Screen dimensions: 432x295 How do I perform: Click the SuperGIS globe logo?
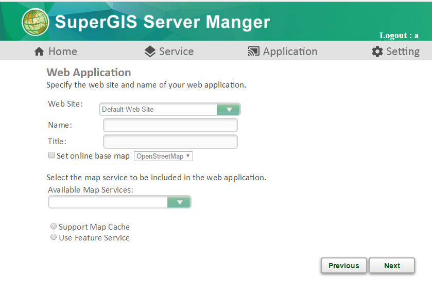click(x=35, y=22)
